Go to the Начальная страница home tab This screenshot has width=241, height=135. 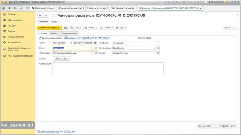[43, 8]
